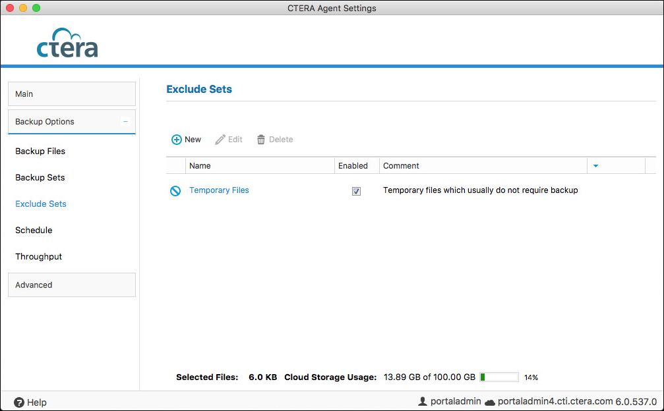The height and width of the screenshot is (411, 664).
Task: Sort by the Comment column header
Action: pyautogui.click(x=483, y=166)
